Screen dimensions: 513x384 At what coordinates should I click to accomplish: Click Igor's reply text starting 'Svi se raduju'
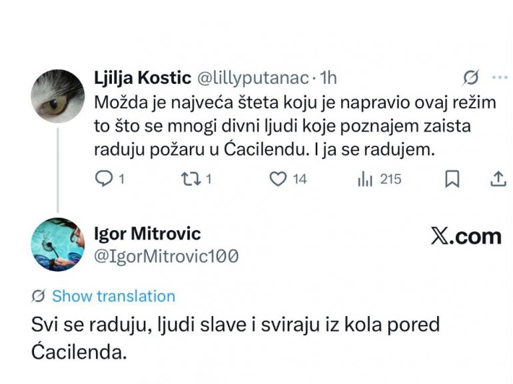(235, 337)
